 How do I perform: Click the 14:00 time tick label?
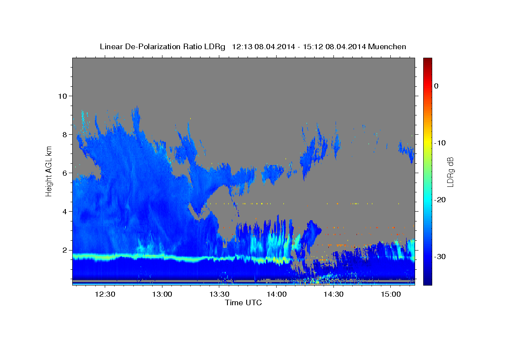[x=277, y=294]
